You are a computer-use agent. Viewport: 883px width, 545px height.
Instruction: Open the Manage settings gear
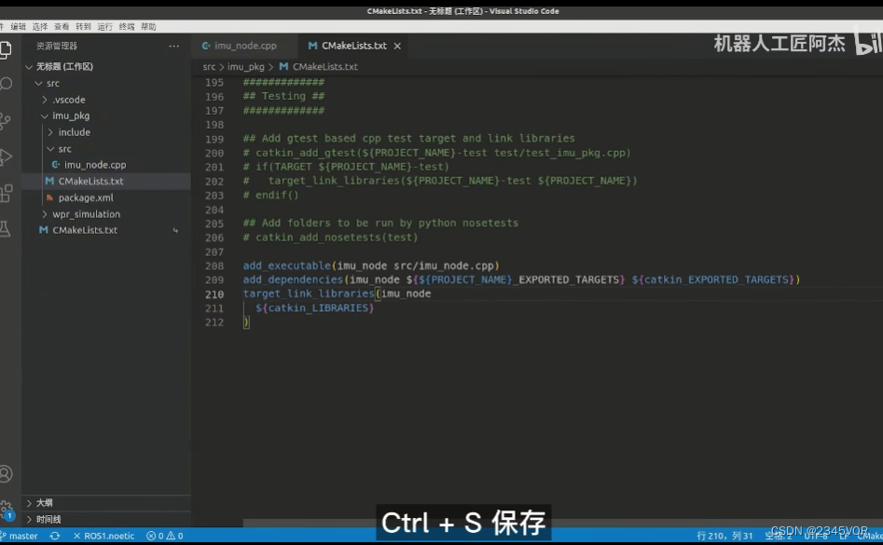tap(8, 508)
